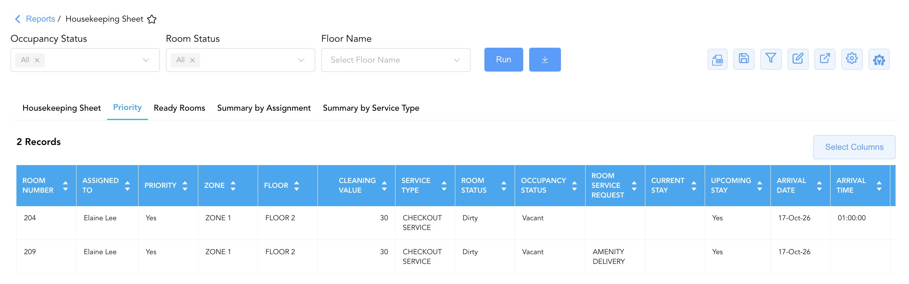Click room number 204 cell
The width and height of the screenshot is (909, 284).
pos(46,223)
